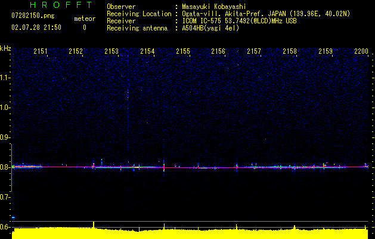Click the 0.7 kHz axis label
Screen dimensions: 375x239
coord(5,197)
